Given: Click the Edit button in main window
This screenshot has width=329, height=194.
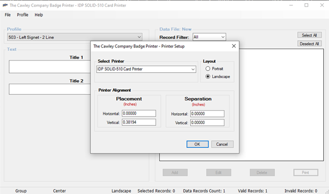Looking at the screenshot, I should tap(218, 172).
